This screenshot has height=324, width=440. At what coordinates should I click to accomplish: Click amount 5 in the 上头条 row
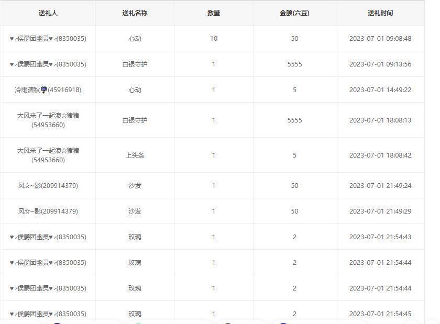(294, 155)
